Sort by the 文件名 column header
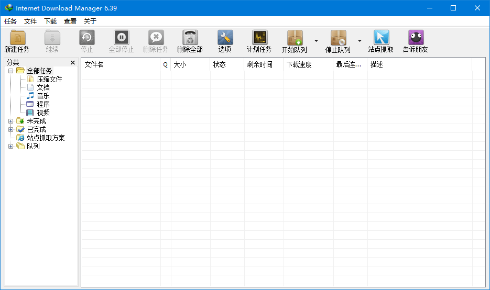The image size is (490, 290). [x=121, y=64]
